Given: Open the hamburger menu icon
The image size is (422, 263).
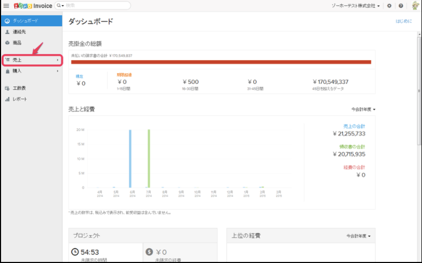Looking at the screenshot, I should pos(6,5).
